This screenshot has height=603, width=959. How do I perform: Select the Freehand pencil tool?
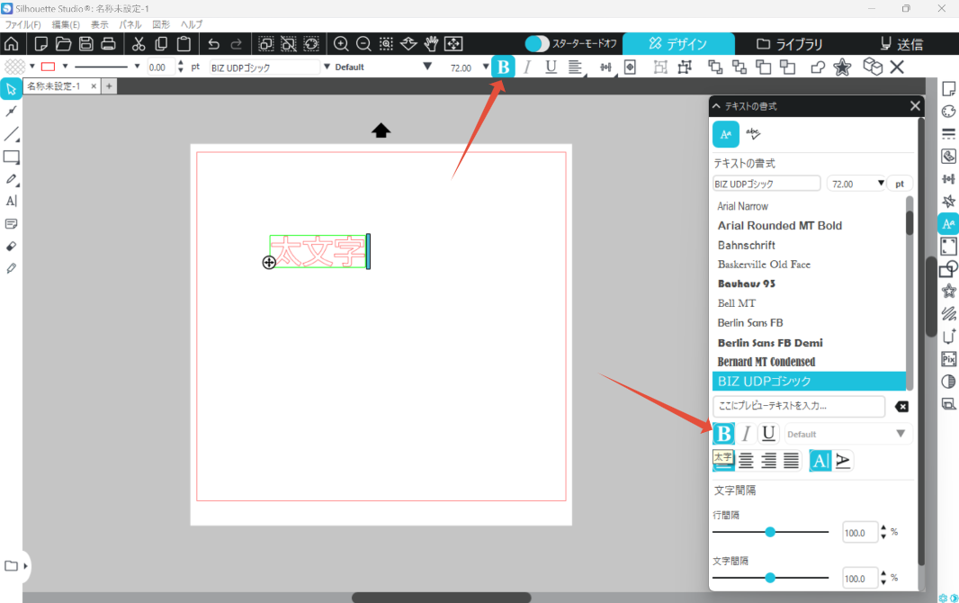pyautogui.click(x=11, y=179)
